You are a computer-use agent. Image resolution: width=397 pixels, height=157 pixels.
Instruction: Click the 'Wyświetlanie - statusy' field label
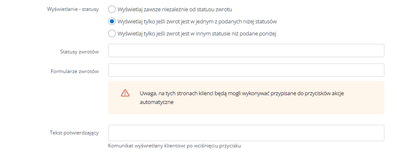[73, 10]
